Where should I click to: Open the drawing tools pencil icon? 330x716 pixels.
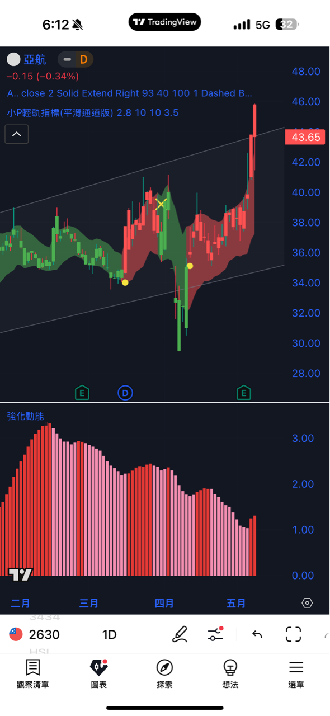(x=180, y=634)
